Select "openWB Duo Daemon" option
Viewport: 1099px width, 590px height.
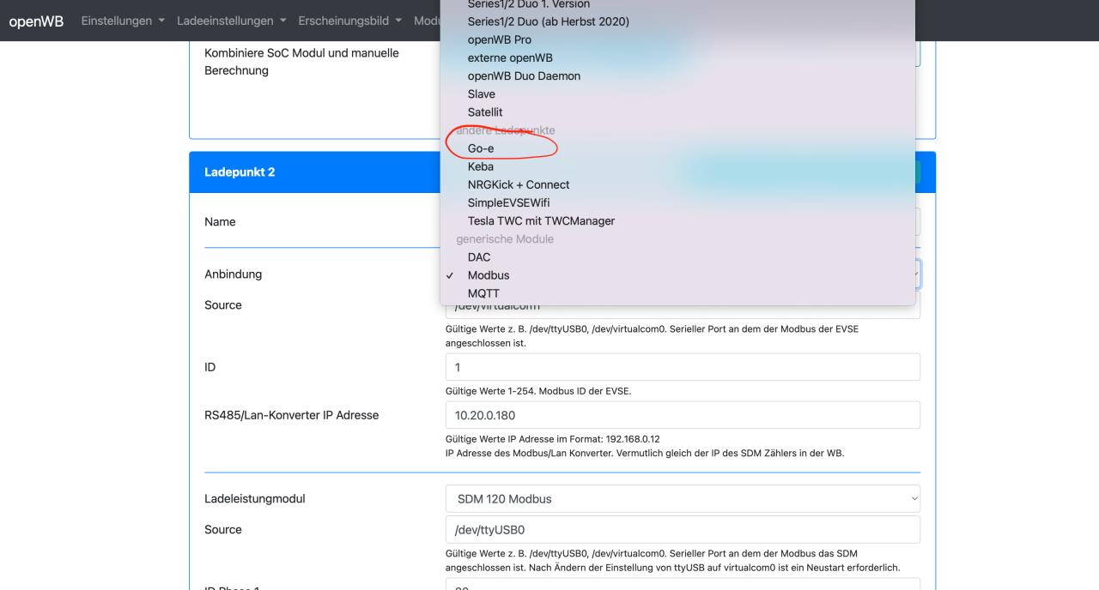pyautogui.click(x=677, y=75)
